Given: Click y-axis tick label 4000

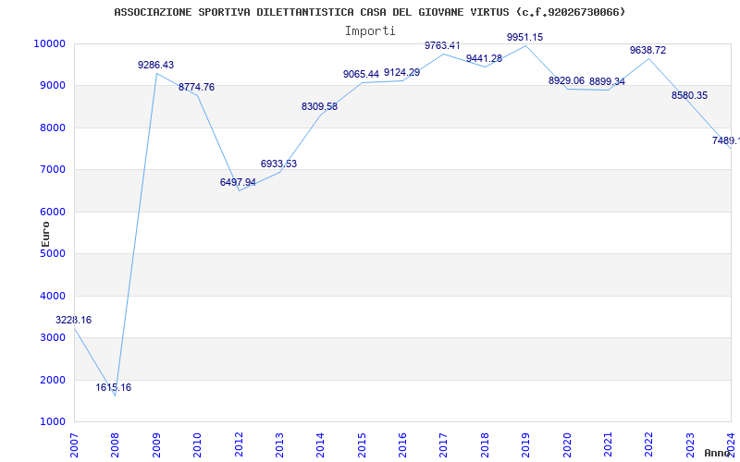Looking at the screenshot, I should click(x=52, y=296).
